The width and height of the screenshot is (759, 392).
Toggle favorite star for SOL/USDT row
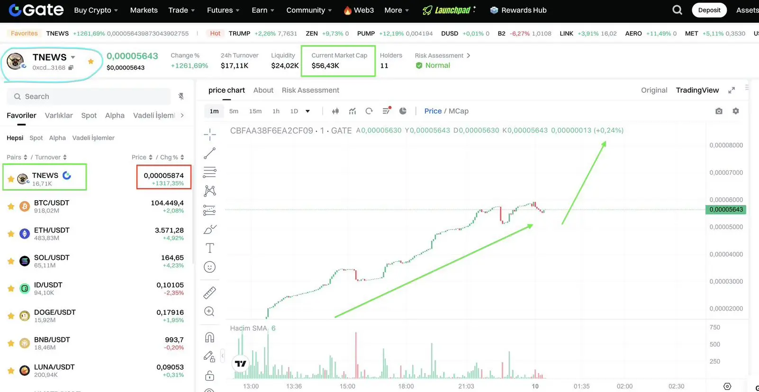11,261
